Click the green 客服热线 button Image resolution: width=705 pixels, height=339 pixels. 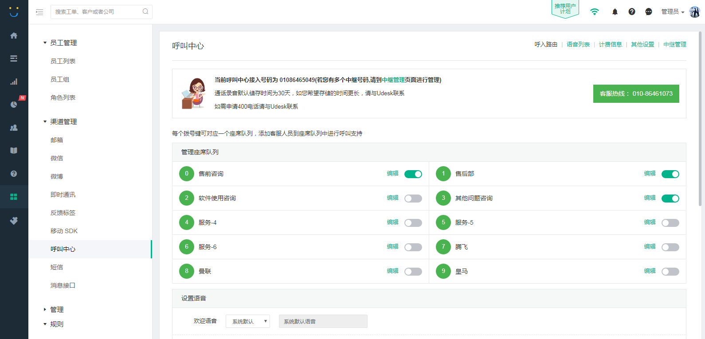tap(636, 94)
